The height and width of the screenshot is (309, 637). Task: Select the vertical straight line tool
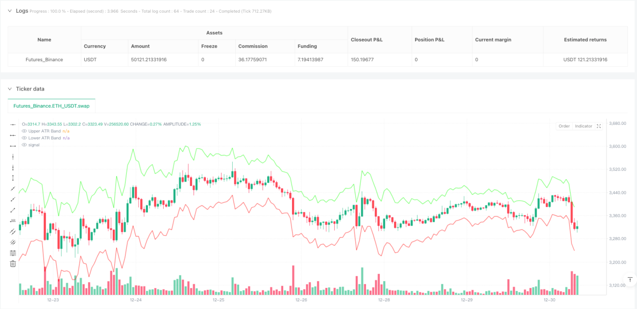pos(13,157)
